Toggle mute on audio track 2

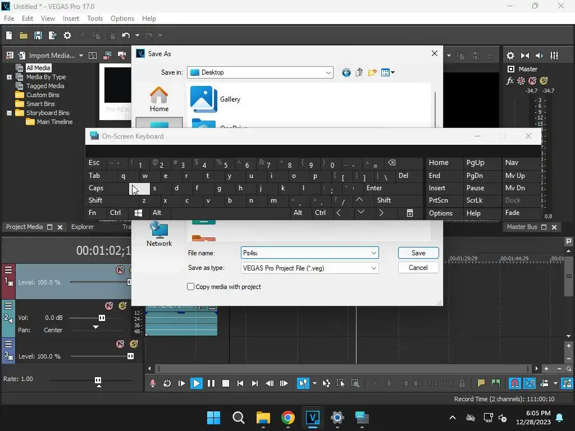109,306
